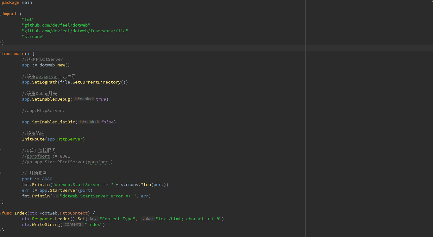433x237 pixels.
Task: Click the SetLogPath method call
Action: click(x=45, y=82)
